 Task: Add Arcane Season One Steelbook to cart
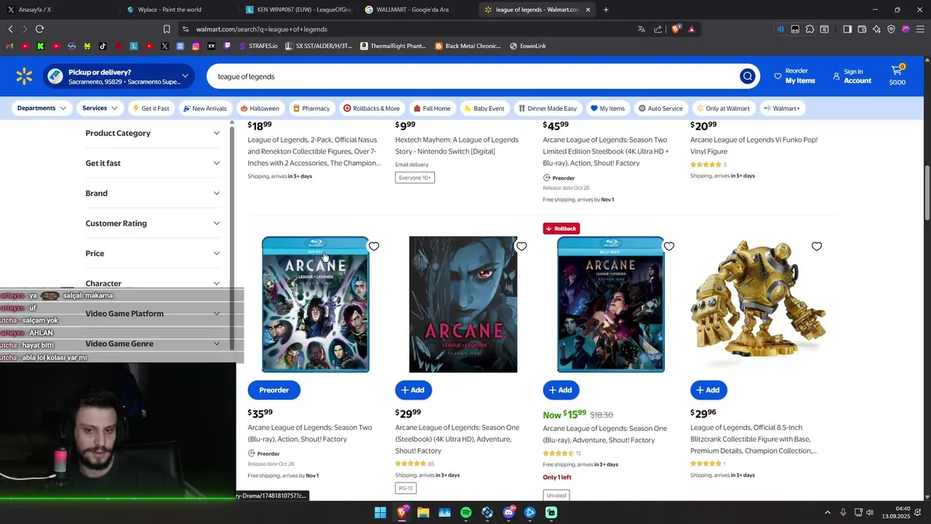click(x=413, y=390)
